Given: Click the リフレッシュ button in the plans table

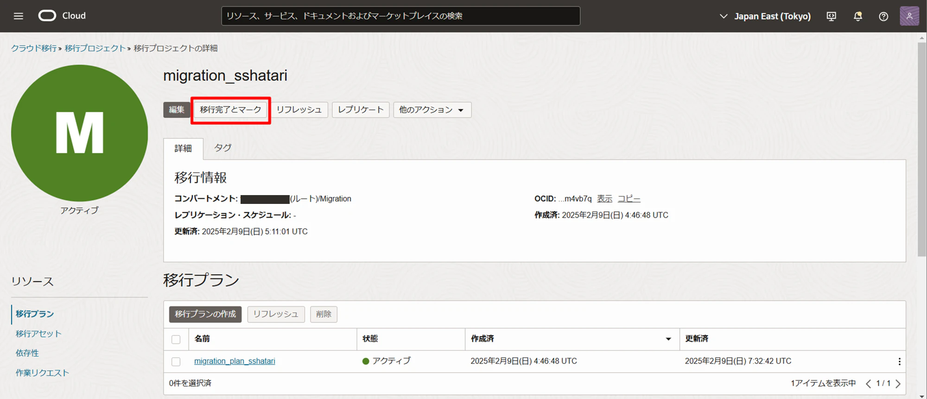Looking at the screenshot, I should [x=276, y=314].
